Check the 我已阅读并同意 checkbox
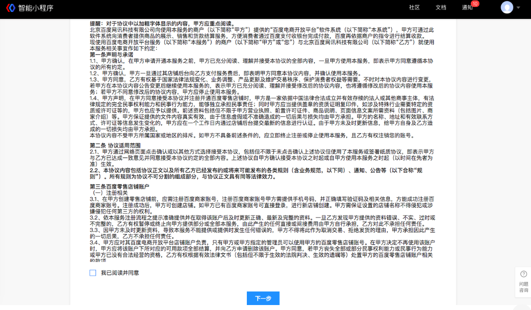 tap(93, 273)
